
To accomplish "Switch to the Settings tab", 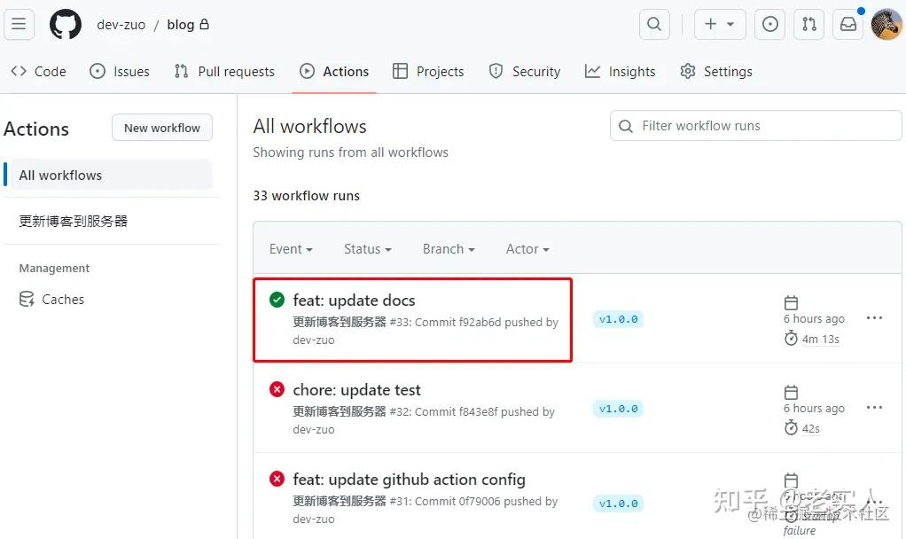I will tap(716, 71).
